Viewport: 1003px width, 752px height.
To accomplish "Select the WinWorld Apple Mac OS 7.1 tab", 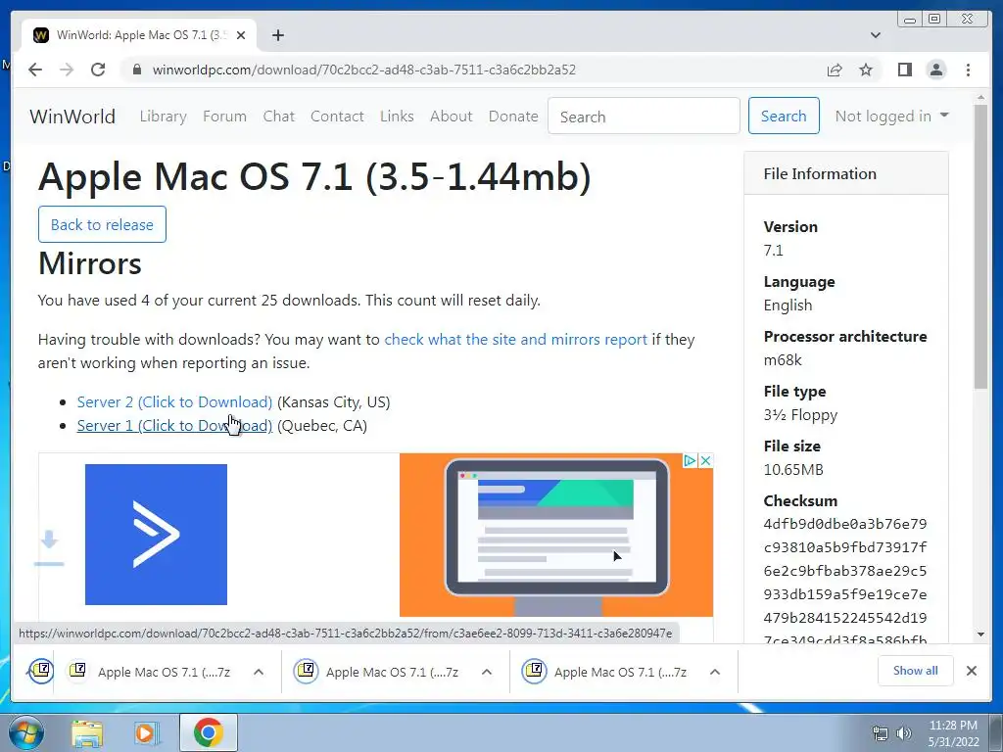I will click(139, 35).
